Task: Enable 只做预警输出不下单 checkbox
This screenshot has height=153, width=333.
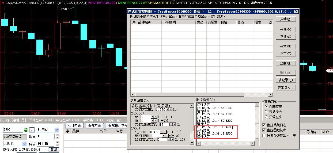Action: [x=264, y=135]
